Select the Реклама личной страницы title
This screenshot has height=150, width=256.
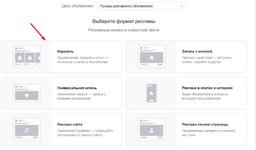click(x=205, y=125)
